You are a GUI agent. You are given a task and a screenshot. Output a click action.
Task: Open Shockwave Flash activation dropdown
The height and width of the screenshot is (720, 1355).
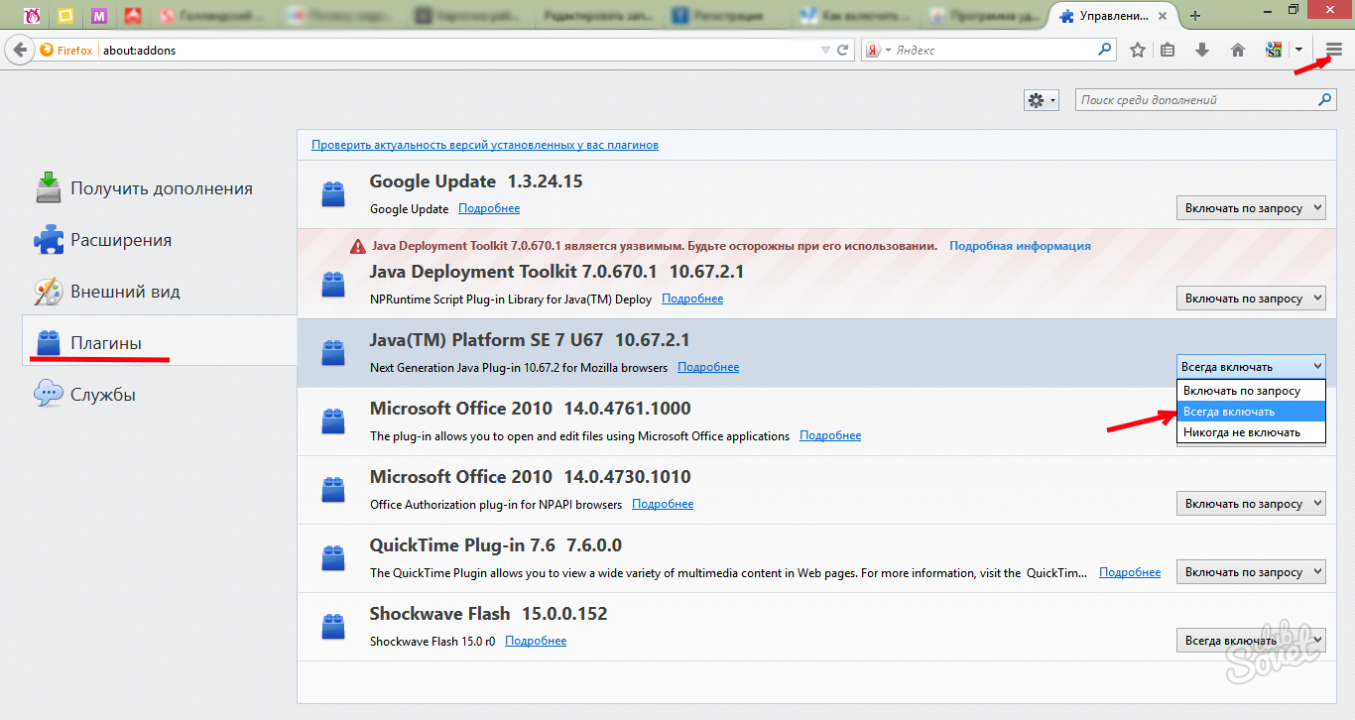click(x=1251, y=640)
